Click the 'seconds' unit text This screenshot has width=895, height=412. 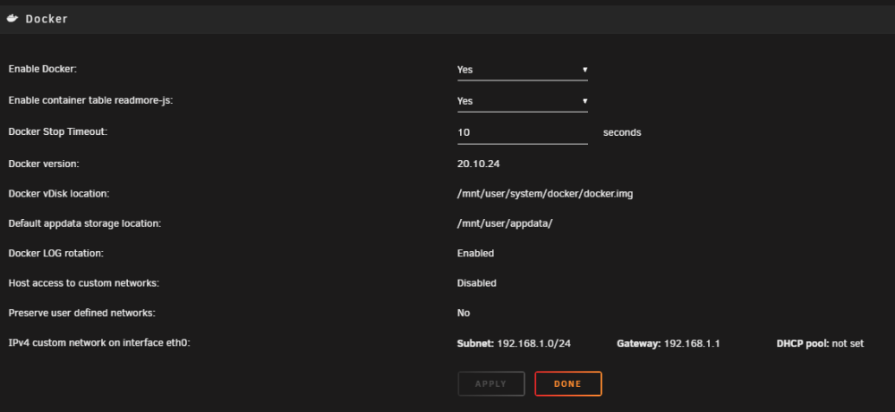tap(622, 132)
